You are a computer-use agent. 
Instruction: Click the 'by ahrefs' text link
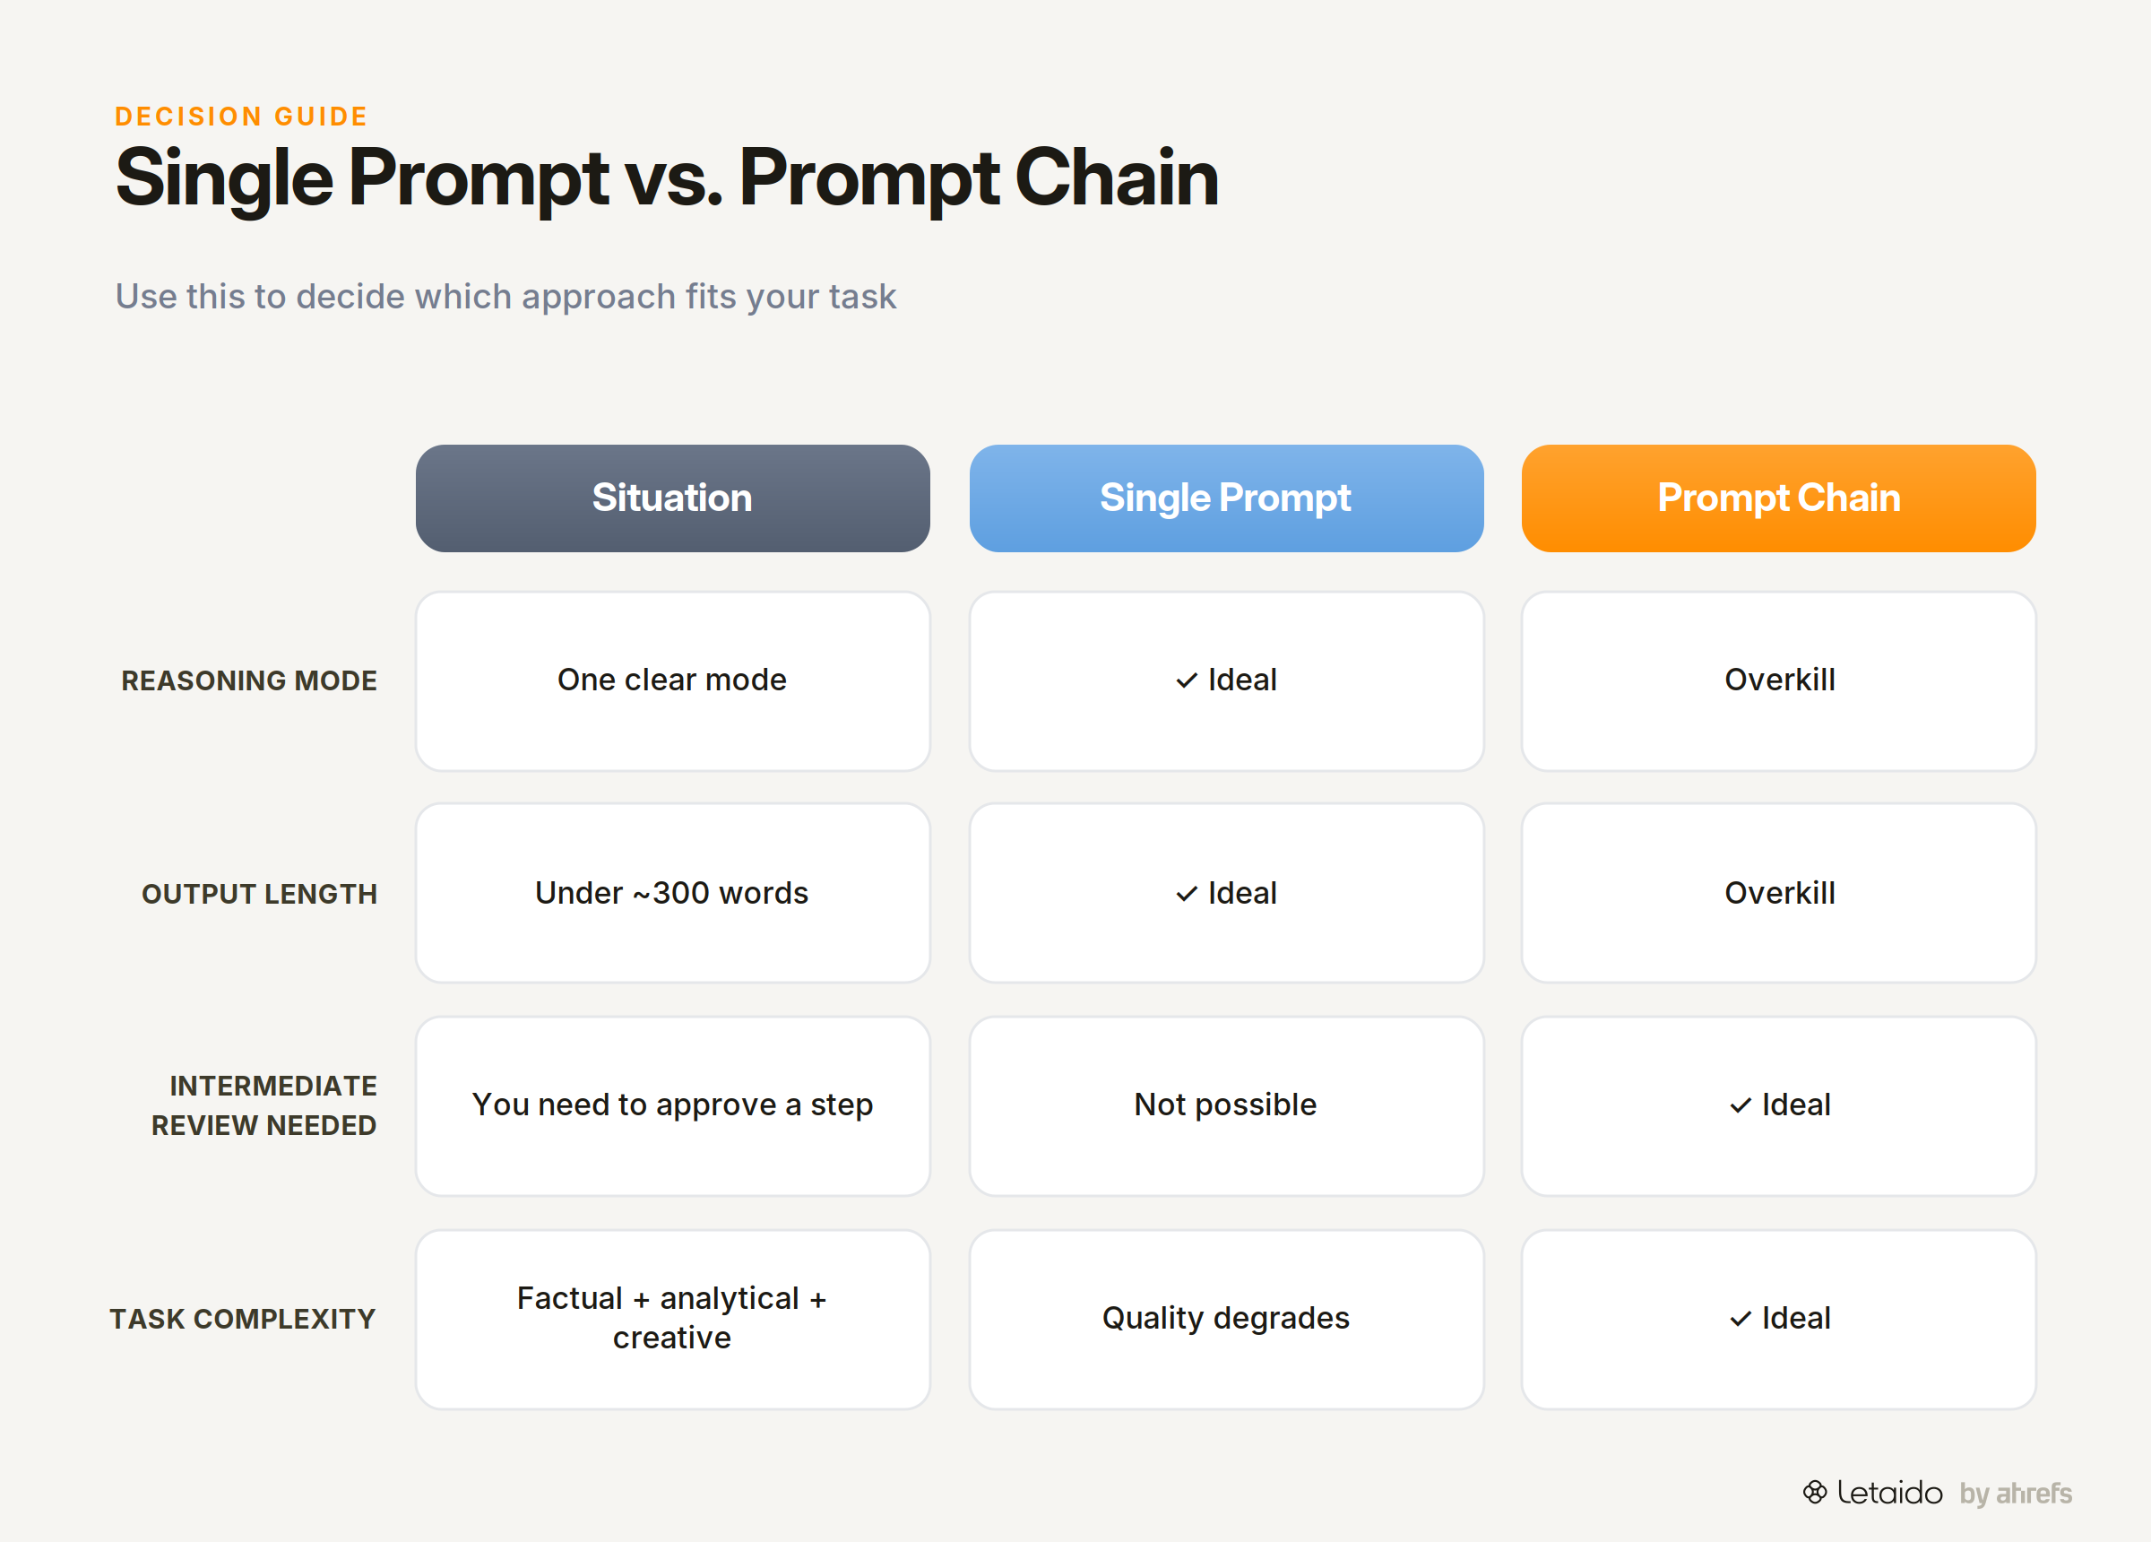tap(2016, 1493)
